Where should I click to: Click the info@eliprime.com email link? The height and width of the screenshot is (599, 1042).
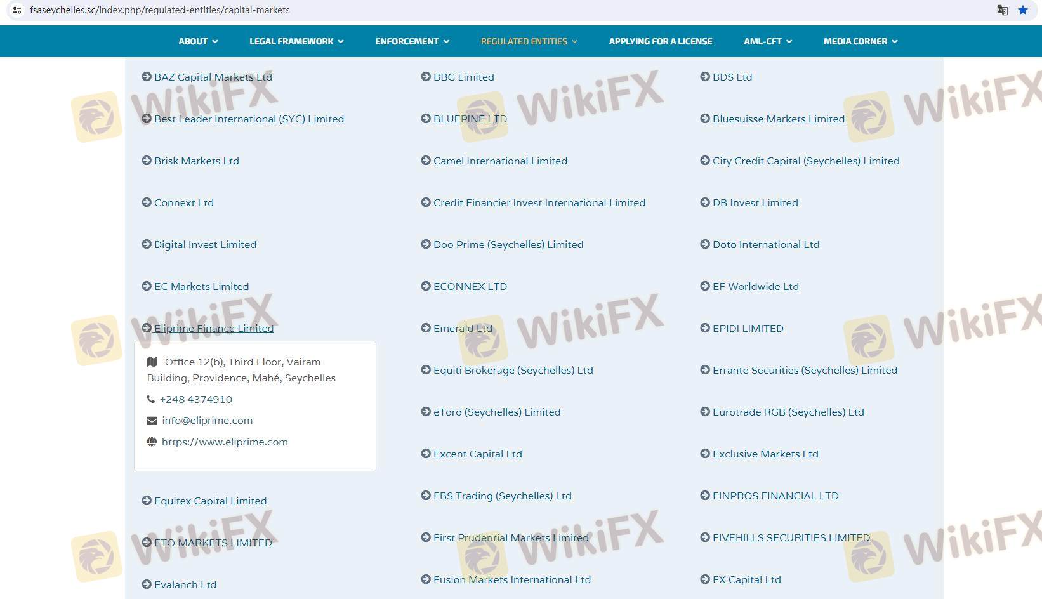click(x=207, y=420)
